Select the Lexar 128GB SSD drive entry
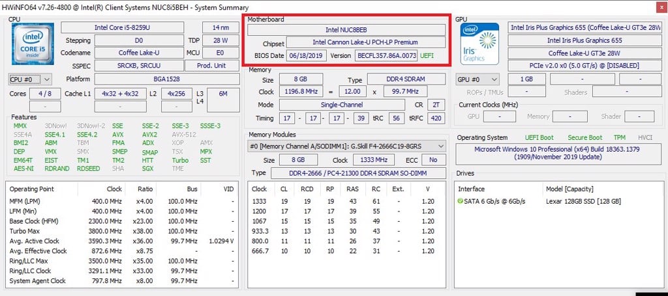This screenshot has height=296, width=668. (x=583, y=201)
